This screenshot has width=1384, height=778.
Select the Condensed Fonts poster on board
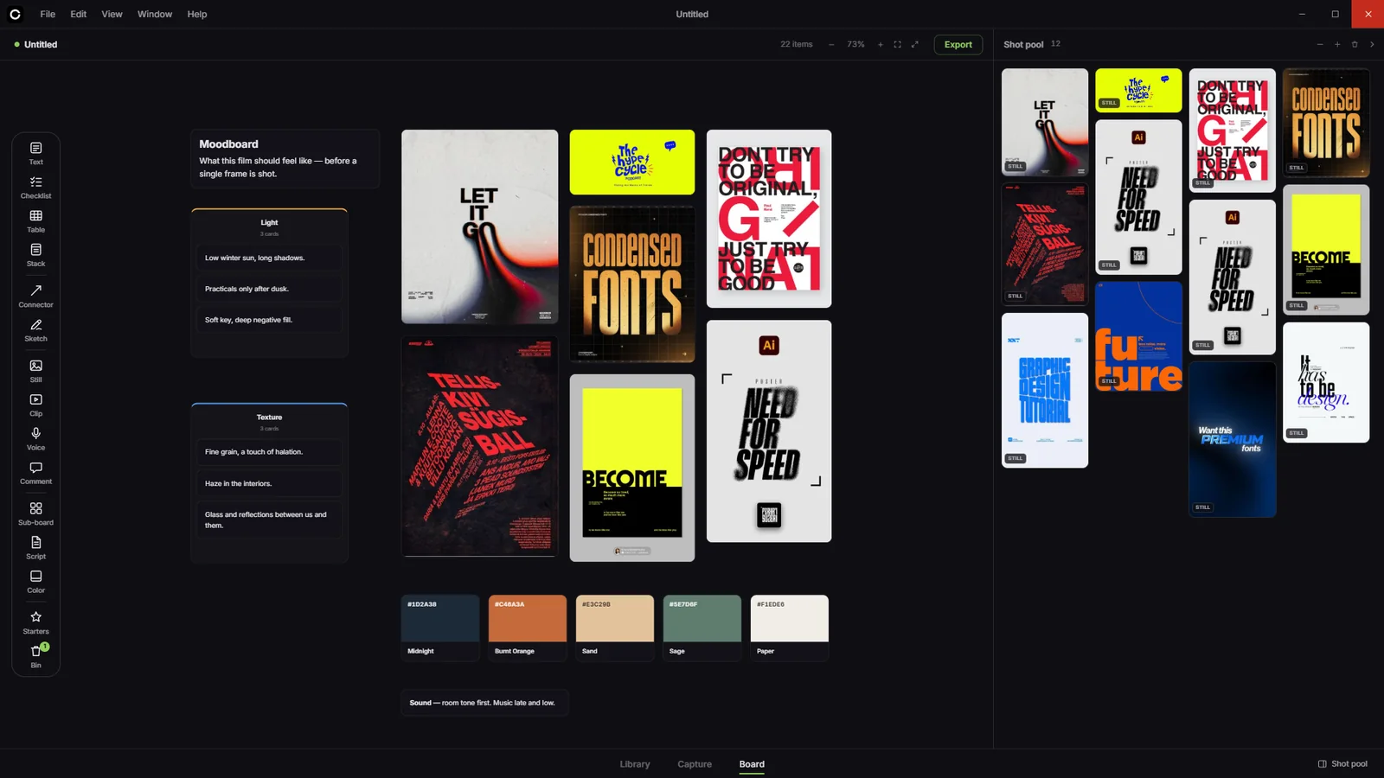point(632,284)
